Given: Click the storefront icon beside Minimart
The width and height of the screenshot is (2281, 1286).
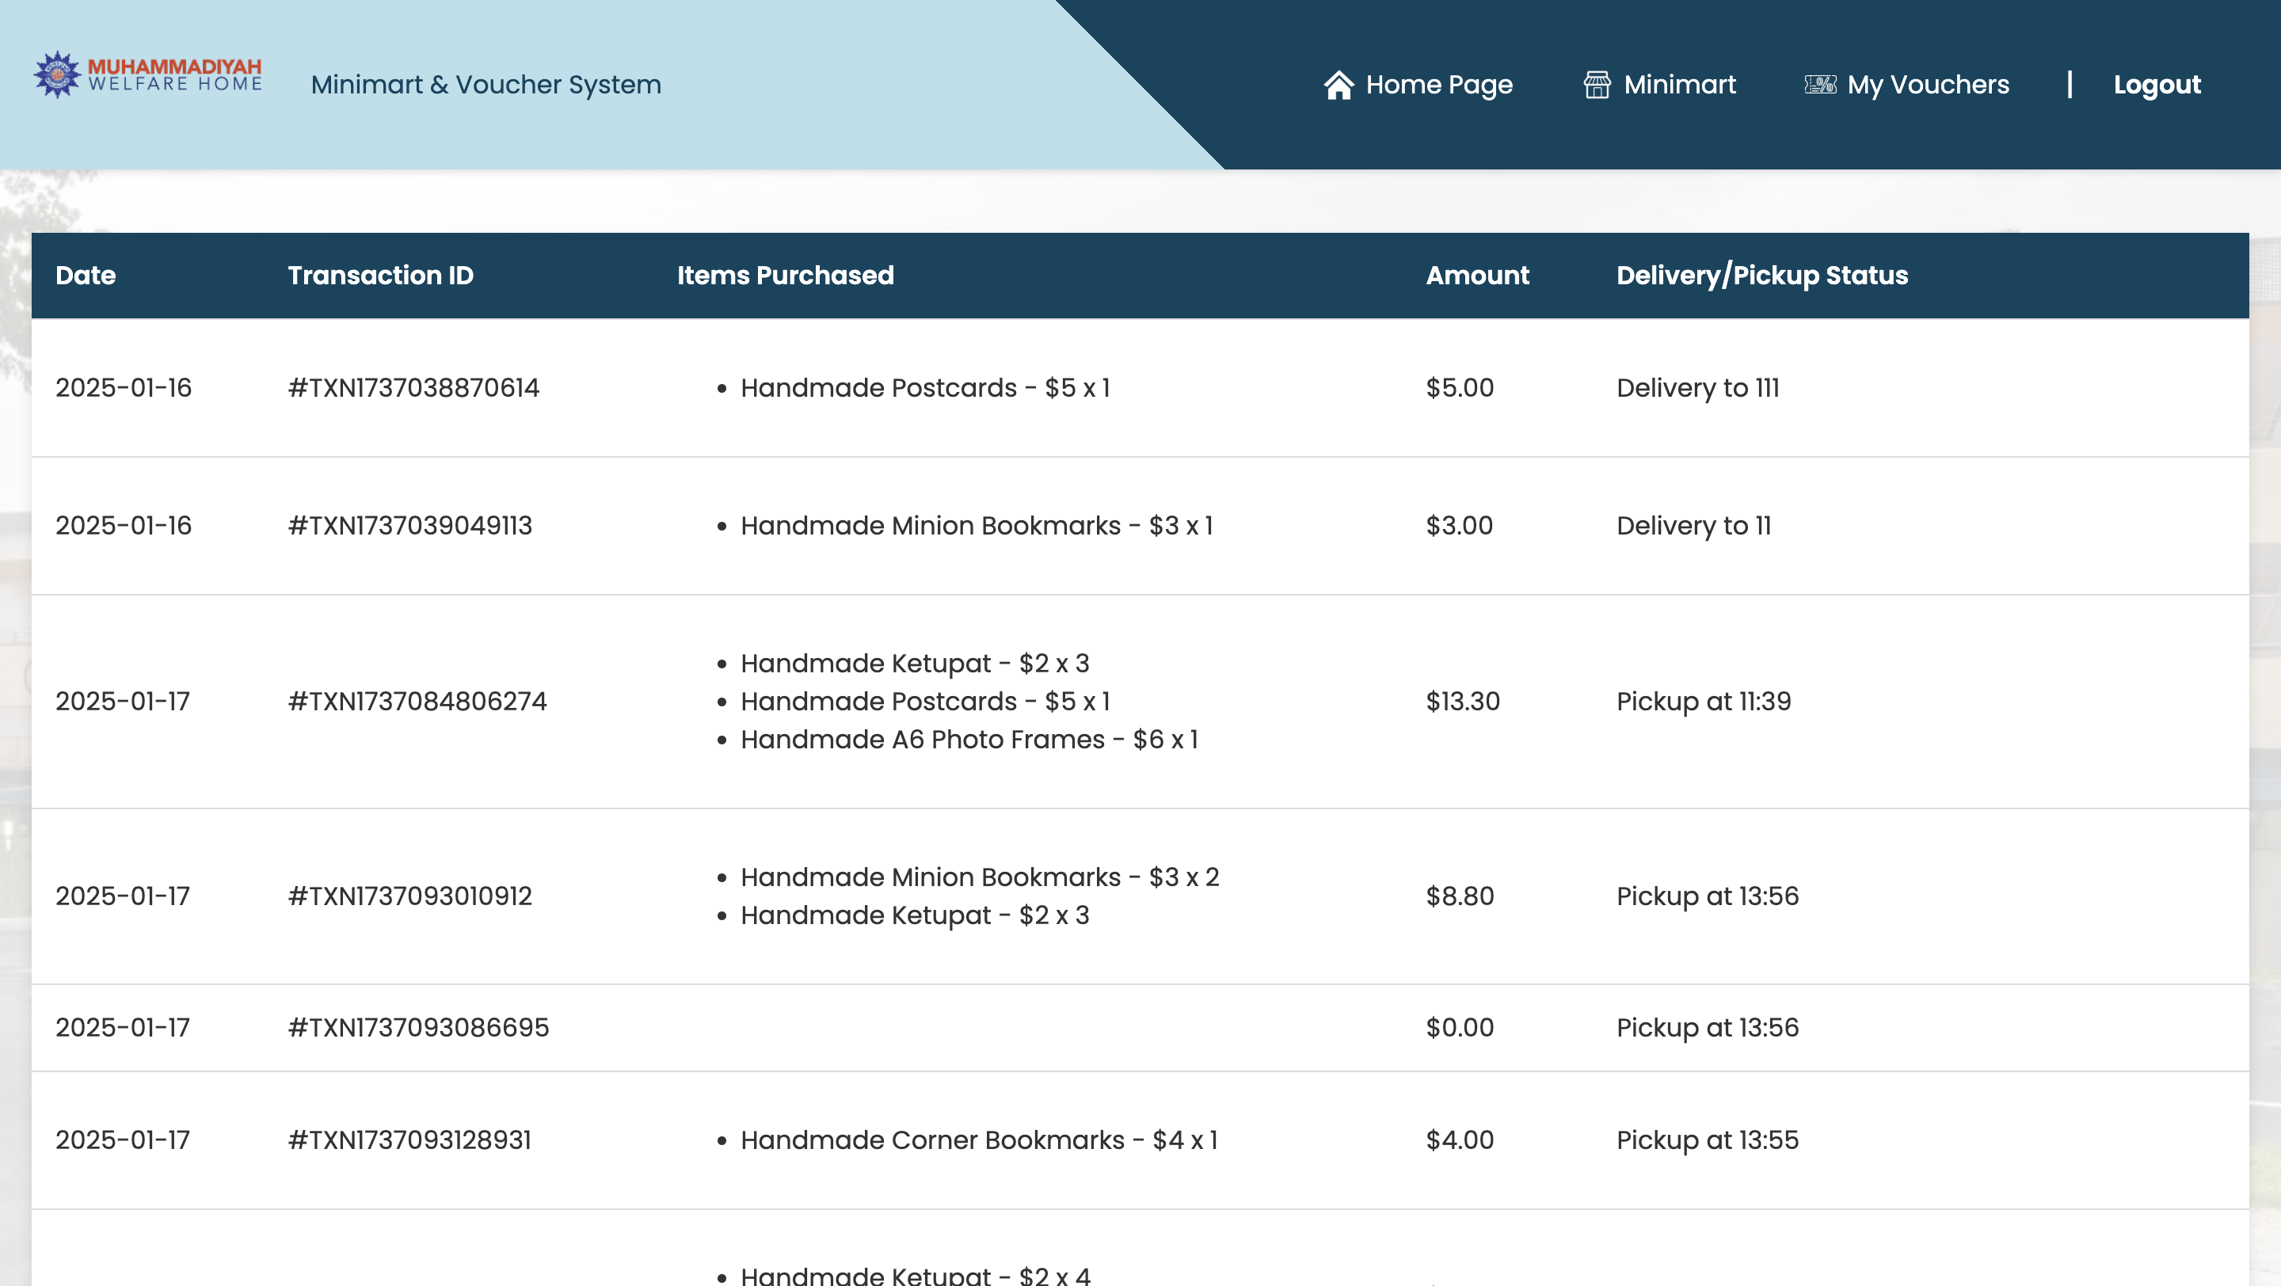Looking at the screenshot, I should [x=1597, y=85].
